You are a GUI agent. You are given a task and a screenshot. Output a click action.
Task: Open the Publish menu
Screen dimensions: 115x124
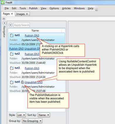coord(33,8)
